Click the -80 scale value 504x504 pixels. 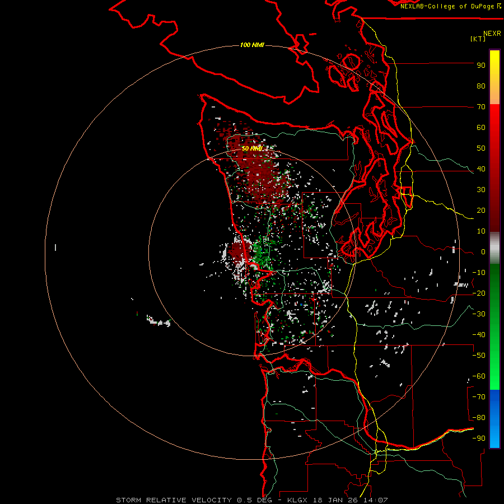tap(479, 418)
